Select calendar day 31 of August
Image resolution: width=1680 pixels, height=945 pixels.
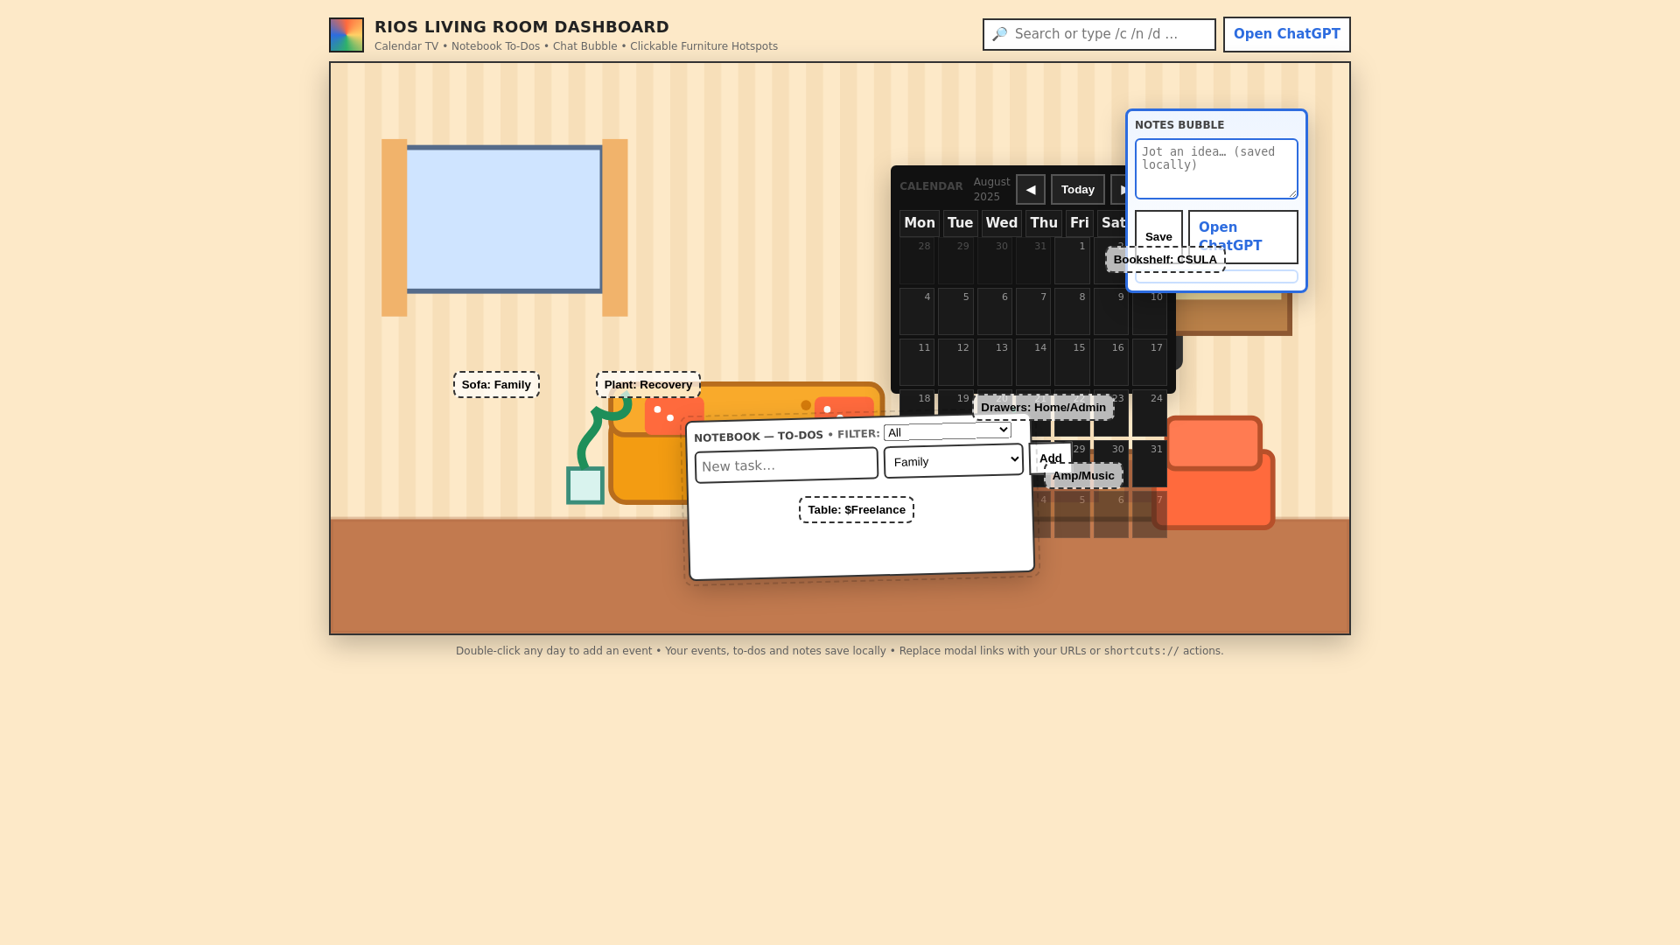click(1150, 464)
